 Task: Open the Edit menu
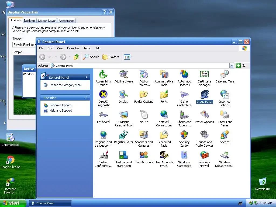[50, 48]
